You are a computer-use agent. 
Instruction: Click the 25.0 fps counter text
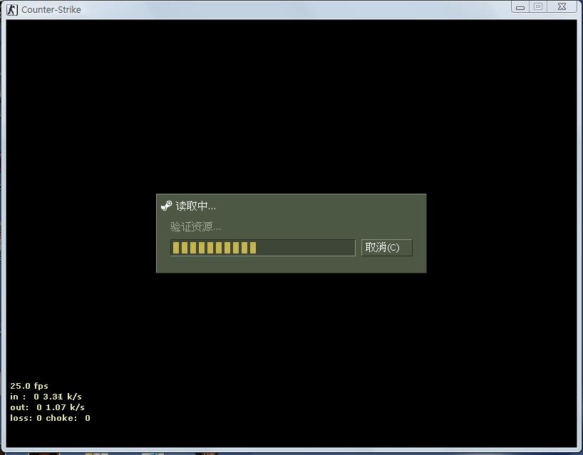pyautogui.click(x=29, y=386)
